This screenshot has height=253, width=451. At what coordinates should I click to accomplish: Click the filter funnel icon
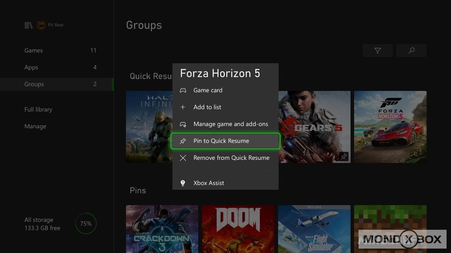click(377, 51)
